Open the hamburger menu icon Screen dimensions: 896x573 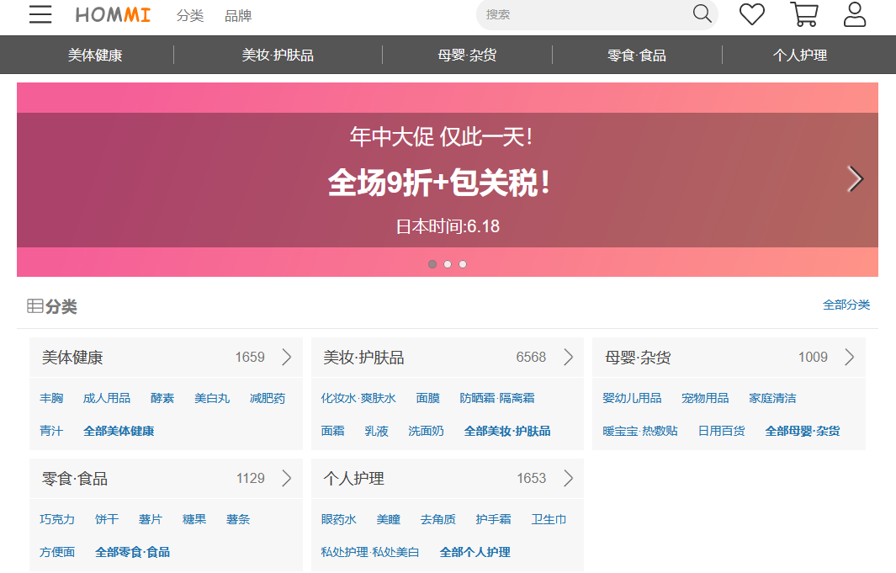pos(40,14)
